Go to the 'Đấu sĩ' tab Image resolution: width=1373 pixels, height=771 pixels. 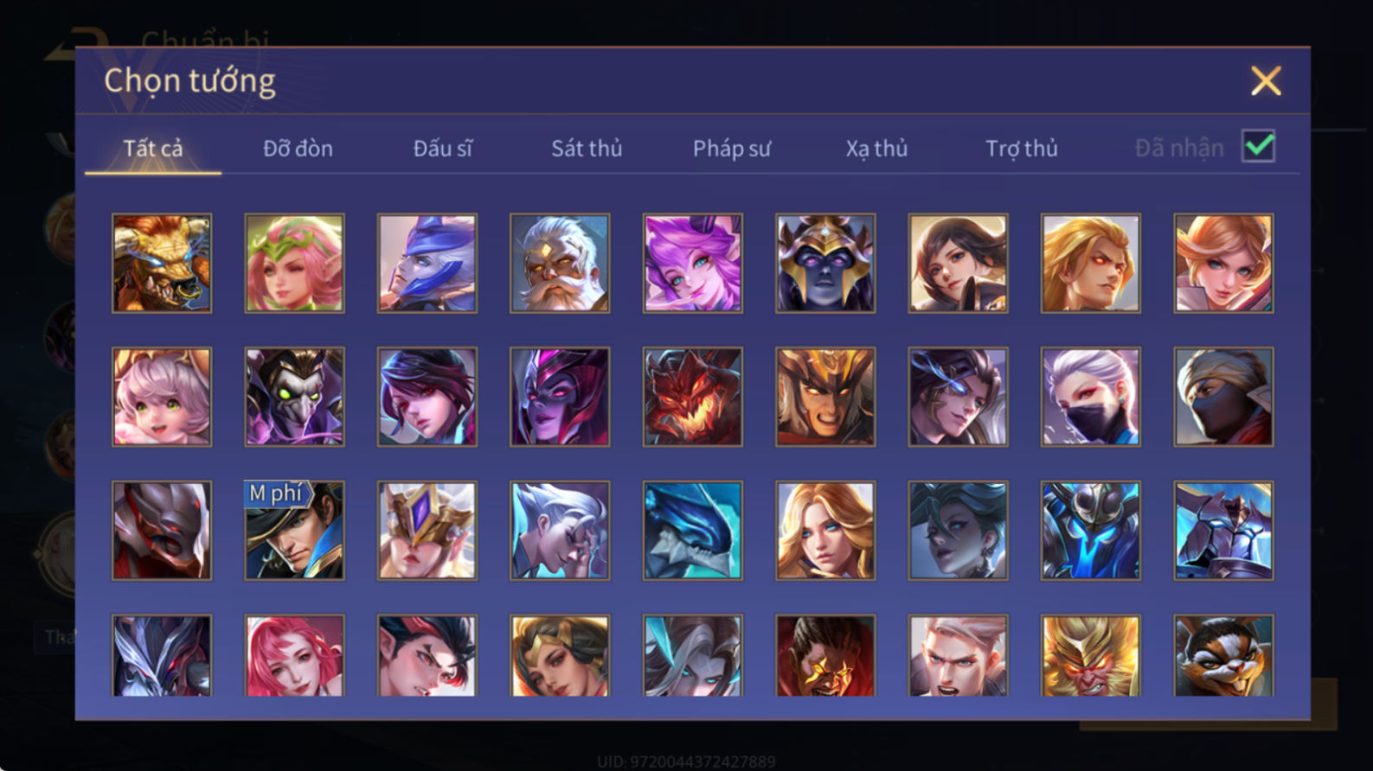(442, 149)
